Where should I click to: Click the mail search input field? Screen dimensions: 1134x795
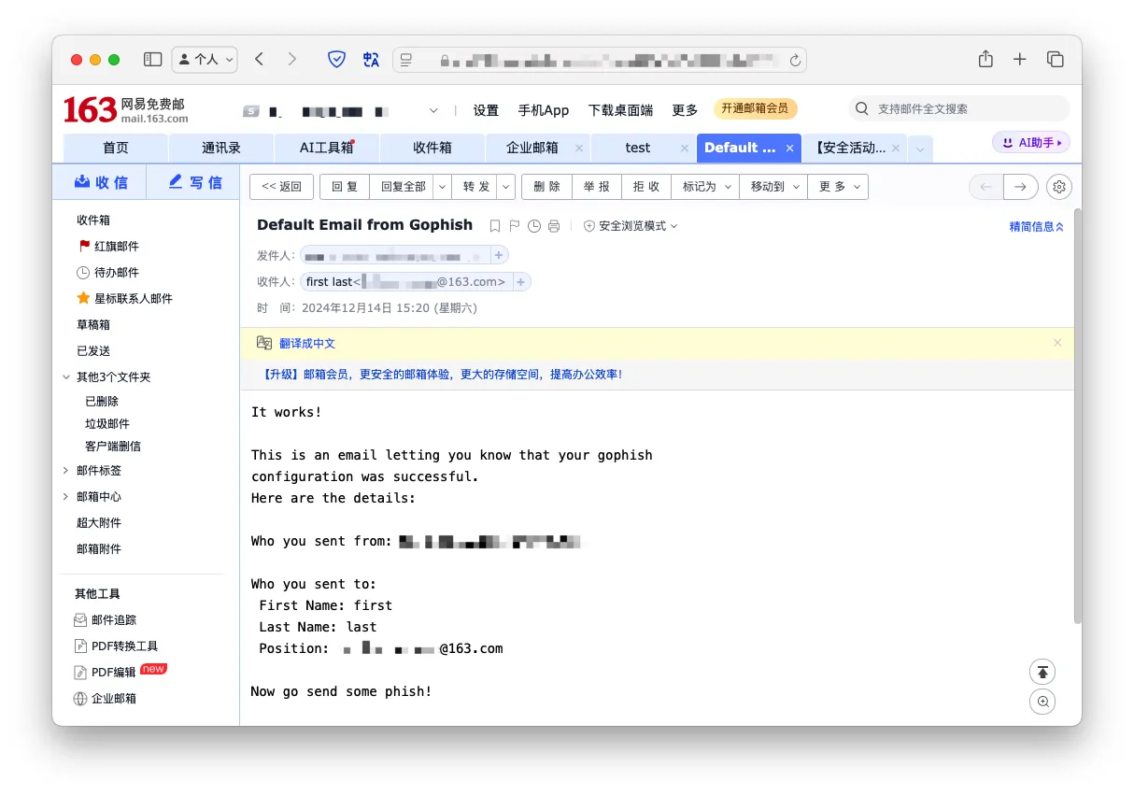pos(967,108)
